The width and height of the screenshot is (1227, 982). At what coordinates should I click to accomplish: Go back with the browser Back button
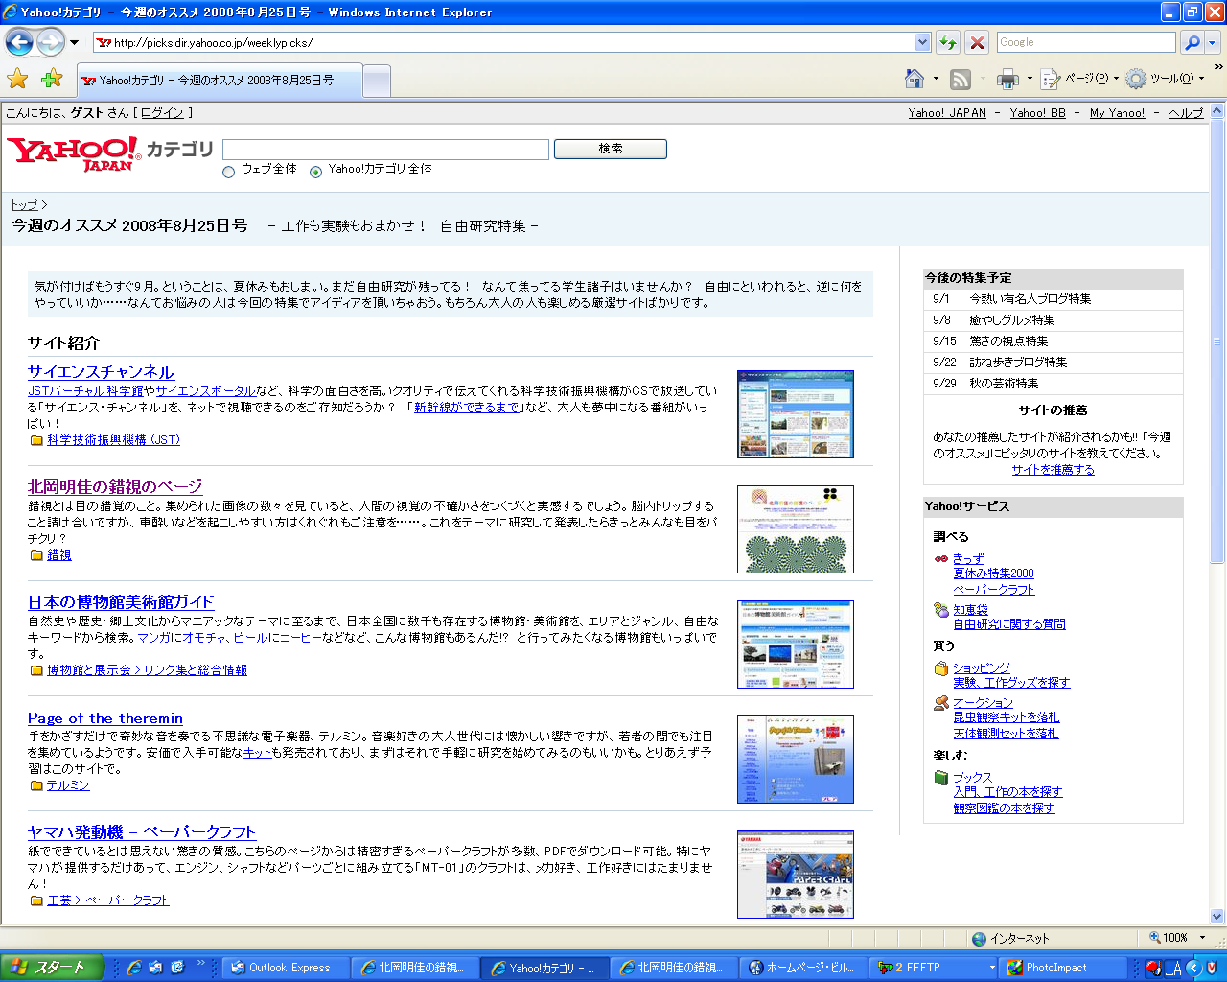pos(19,42)
